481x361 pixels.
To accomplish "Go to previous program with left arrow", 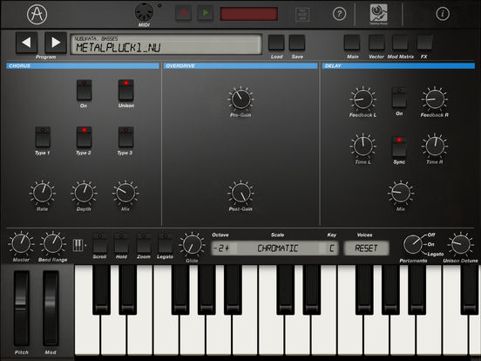I will [26, 43].
